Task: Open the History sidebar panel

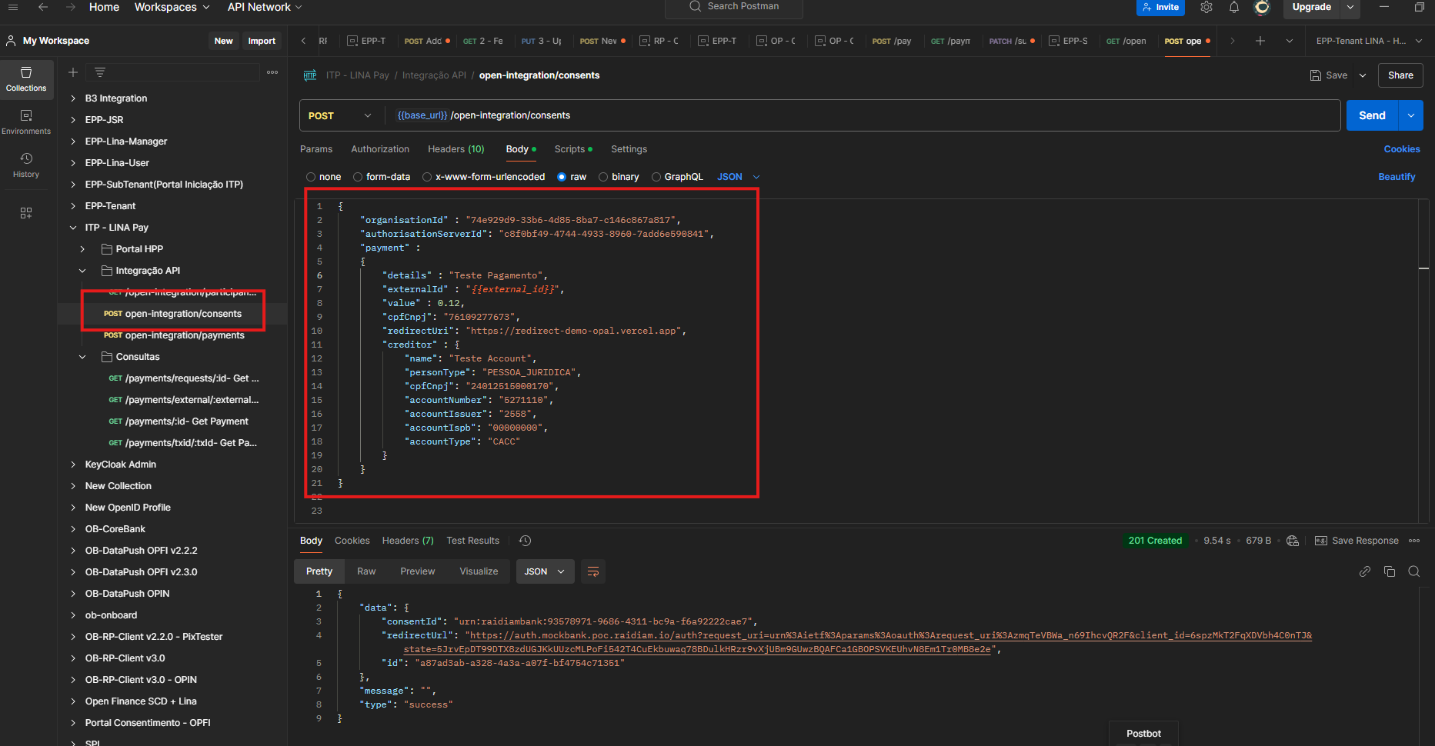Action: click(x=26, y=165)
